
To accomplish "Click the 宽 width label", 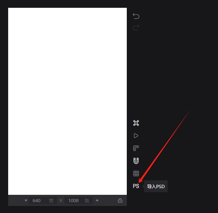I will click(51, 201).
